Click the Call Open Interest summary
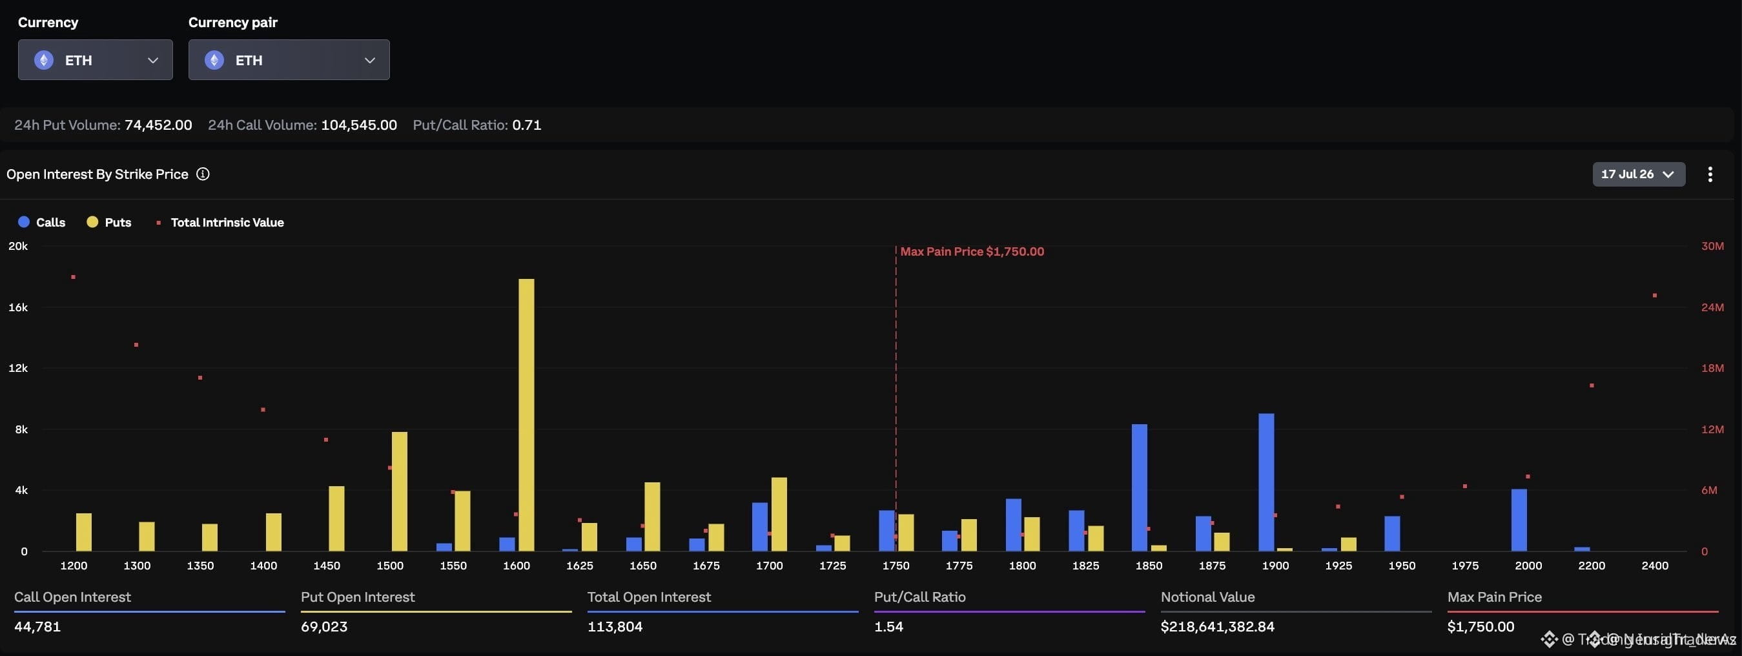Image resolution: width=1742 pixels, height=656 pixels. (149, 612)
